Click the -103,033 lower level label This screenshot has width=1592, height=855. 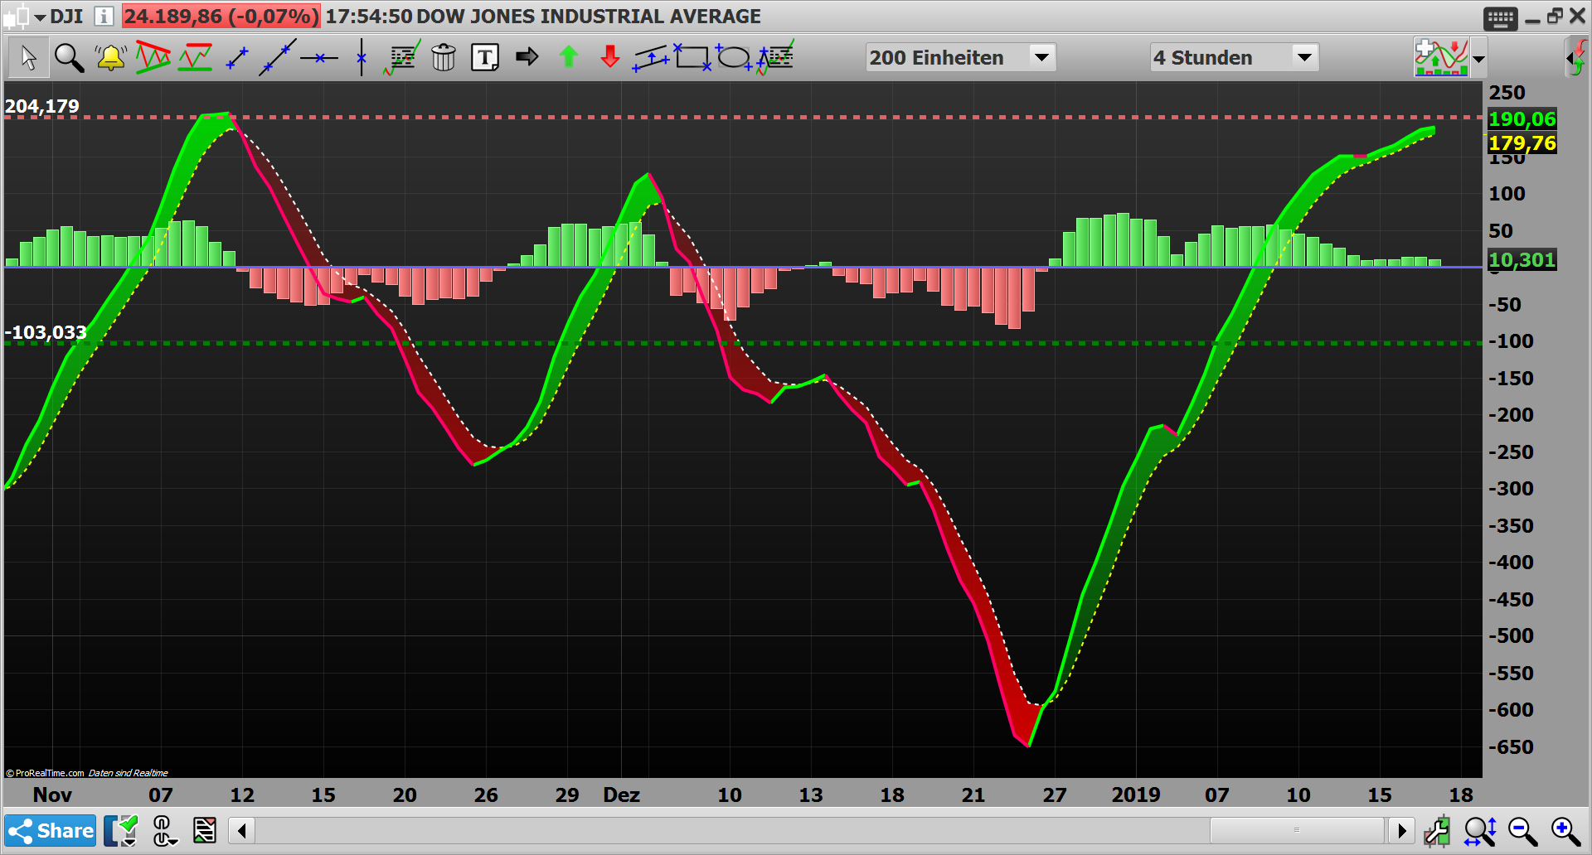tap(46, 332)
